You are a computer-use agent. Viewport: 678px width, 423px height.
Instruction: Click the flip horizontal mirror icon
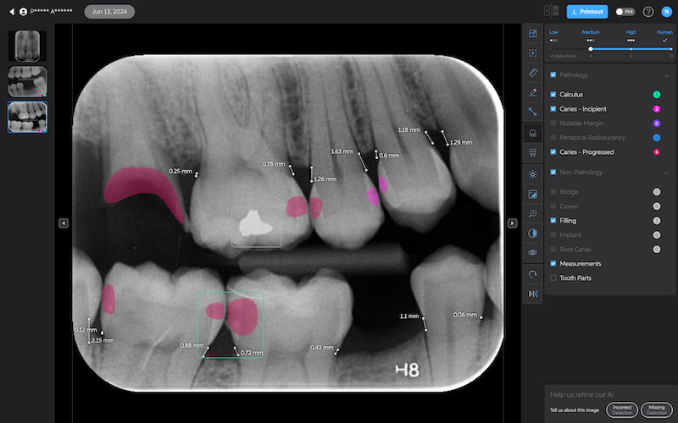[532, 294]
